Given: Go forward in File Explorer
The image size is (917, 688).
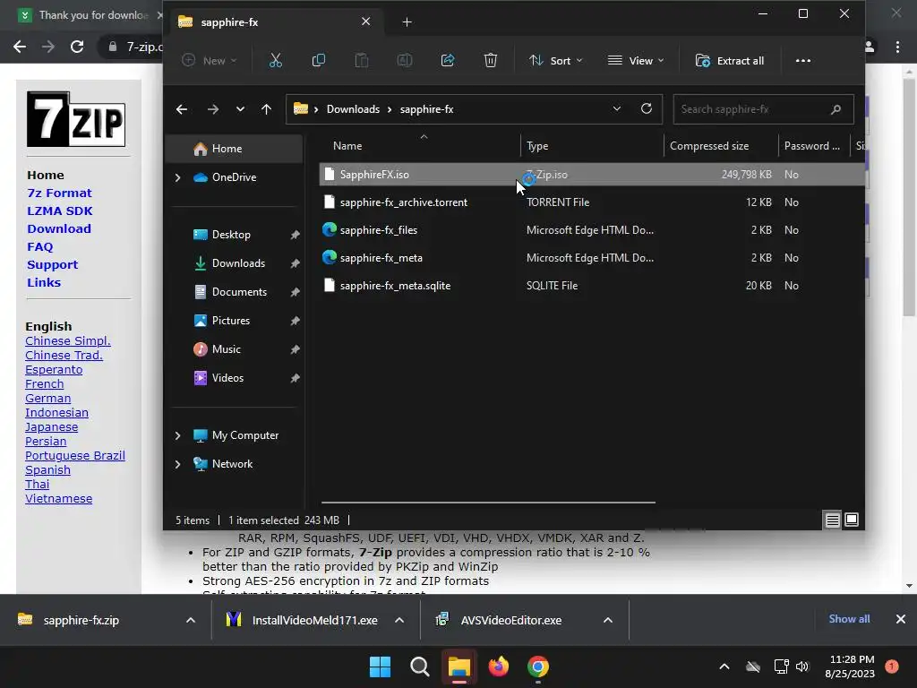Looking at the screenshot, I should [x=213, y=109].
